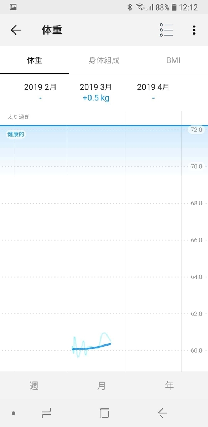Tap the 68.0 axis label

click(x=196, y=203)
